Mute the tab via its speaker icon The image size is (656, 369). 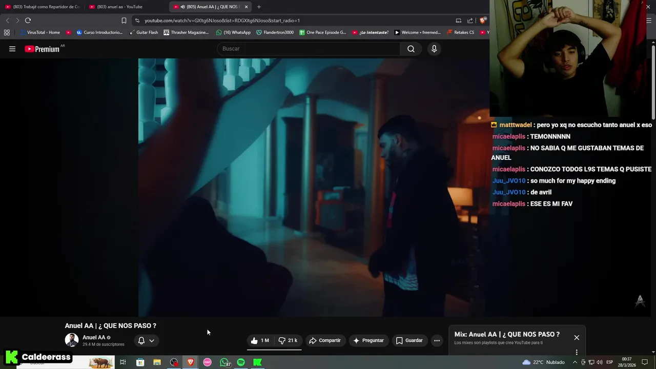(182, 7)
